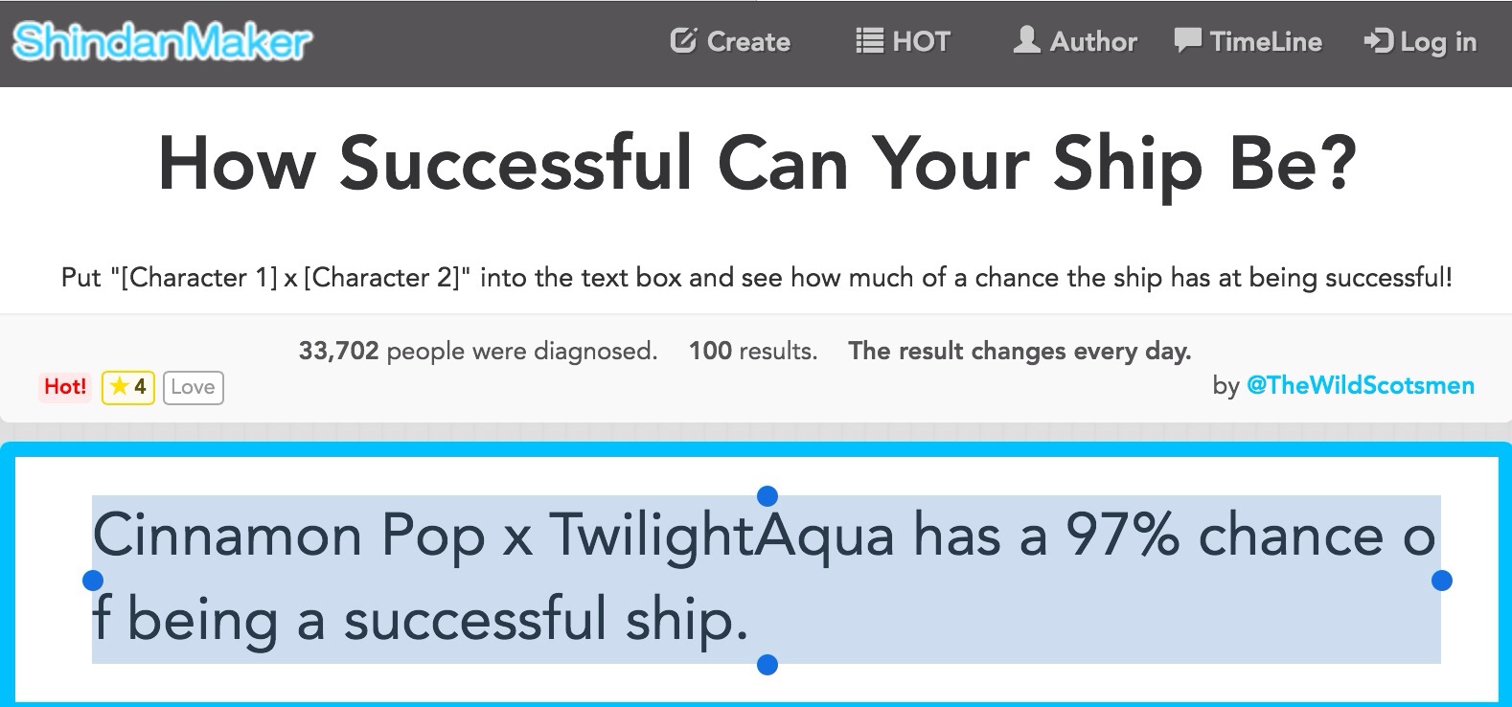Click the arrow icon beside Log in

tap(1378, 41)
